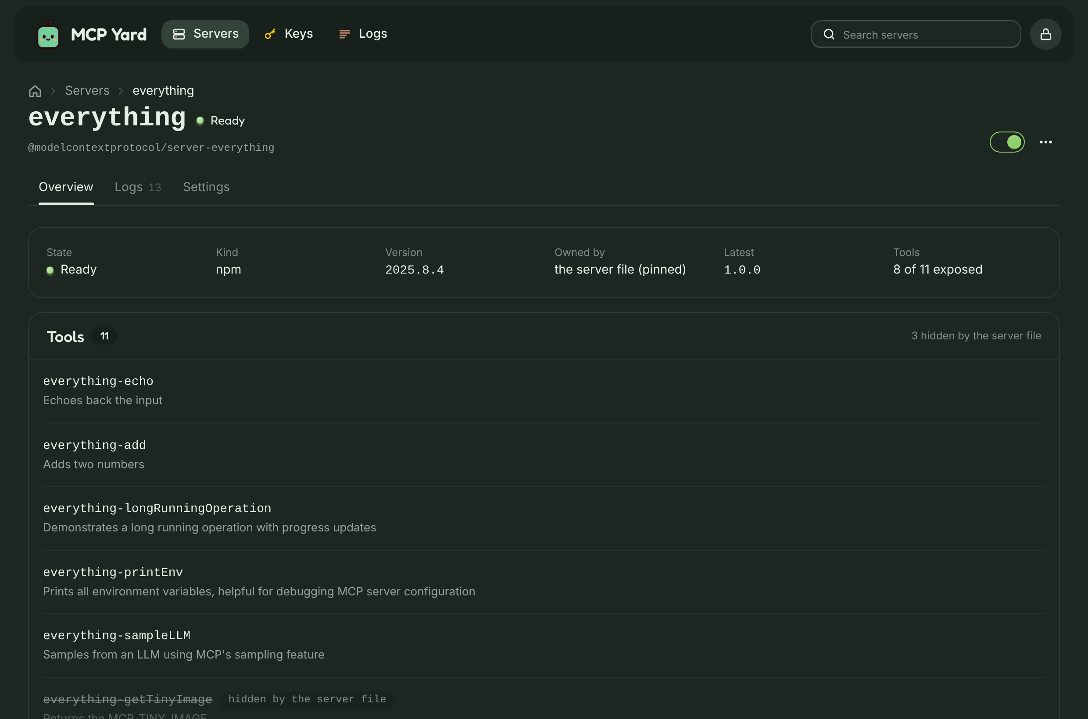Viewport: 1088px width, 719px height.
Task: Click the server stack icon in Servers tab
Action: point(179,34)
